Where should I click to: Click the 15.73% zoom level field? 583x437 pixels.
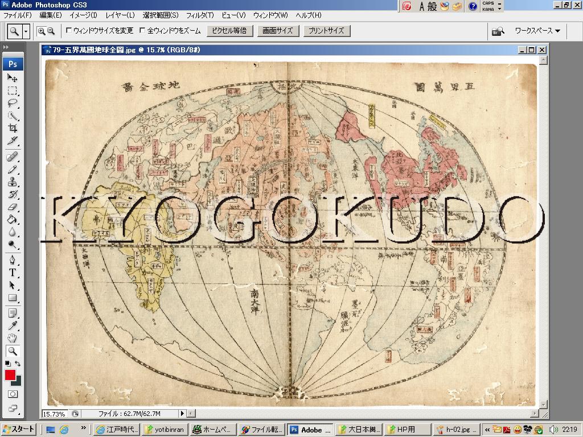click(x=54, y=414)
